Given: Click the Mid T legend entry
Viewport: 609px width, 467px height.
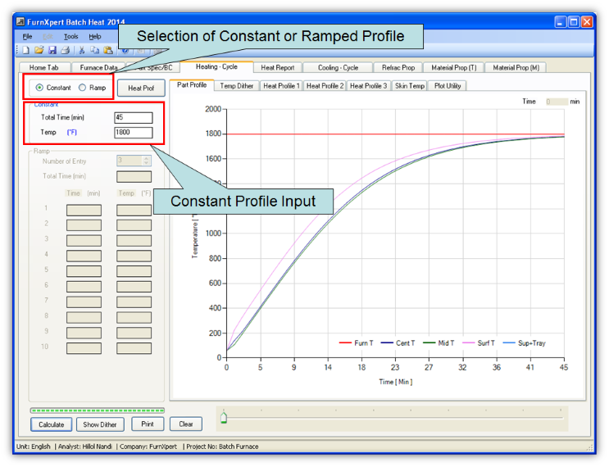Looking at the screenshot, I should point(439,343).
